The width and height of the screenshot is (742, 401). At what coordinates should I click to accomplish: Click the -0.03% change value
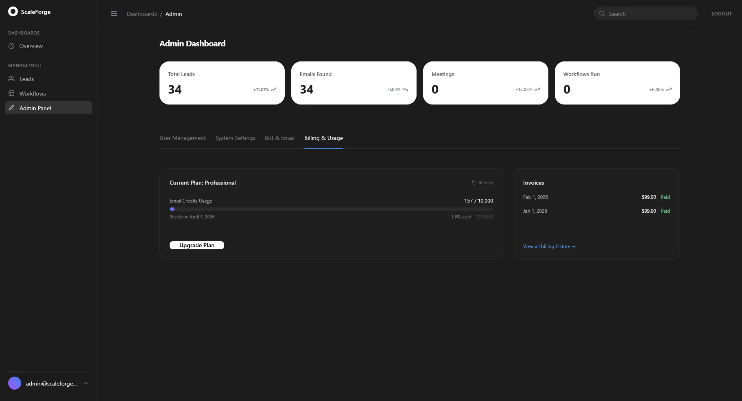[393, 89]
